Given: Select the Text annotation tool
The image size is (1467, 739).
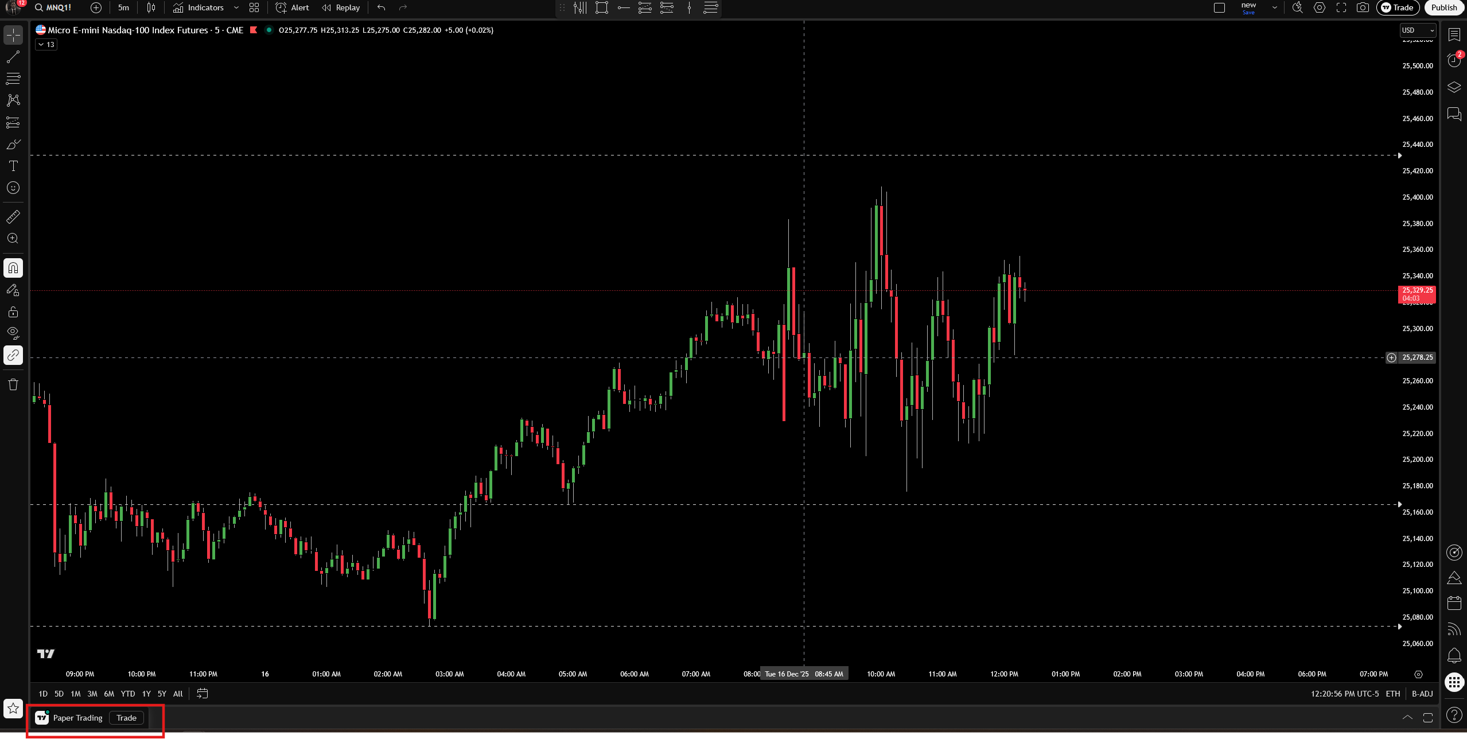Looking at the screenshot, I should [13, 167].
